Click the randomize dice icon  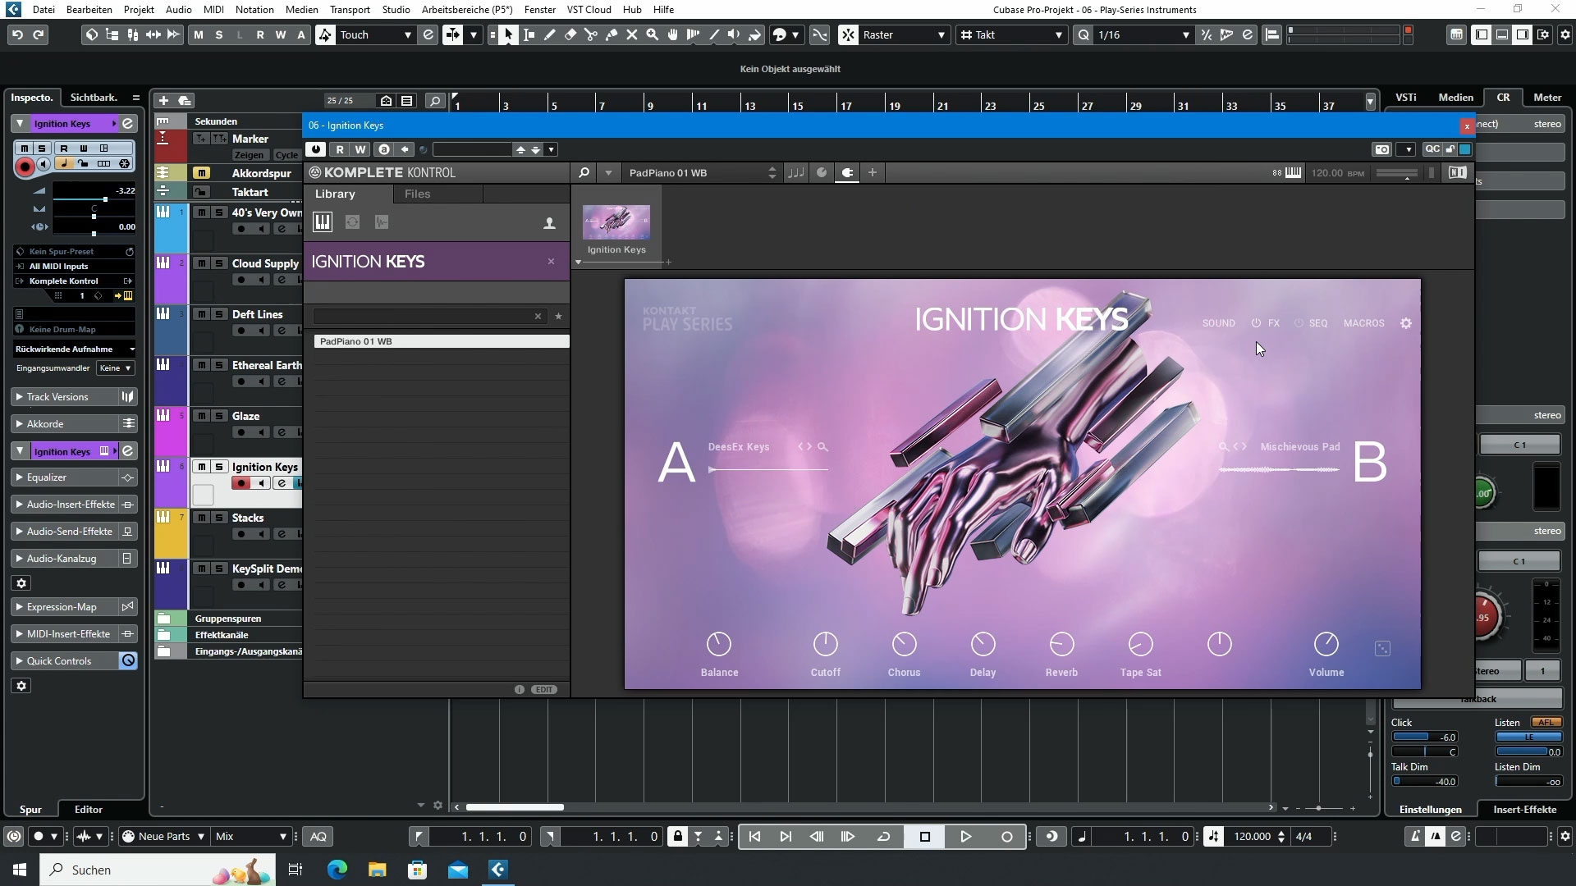point(1382,648)
